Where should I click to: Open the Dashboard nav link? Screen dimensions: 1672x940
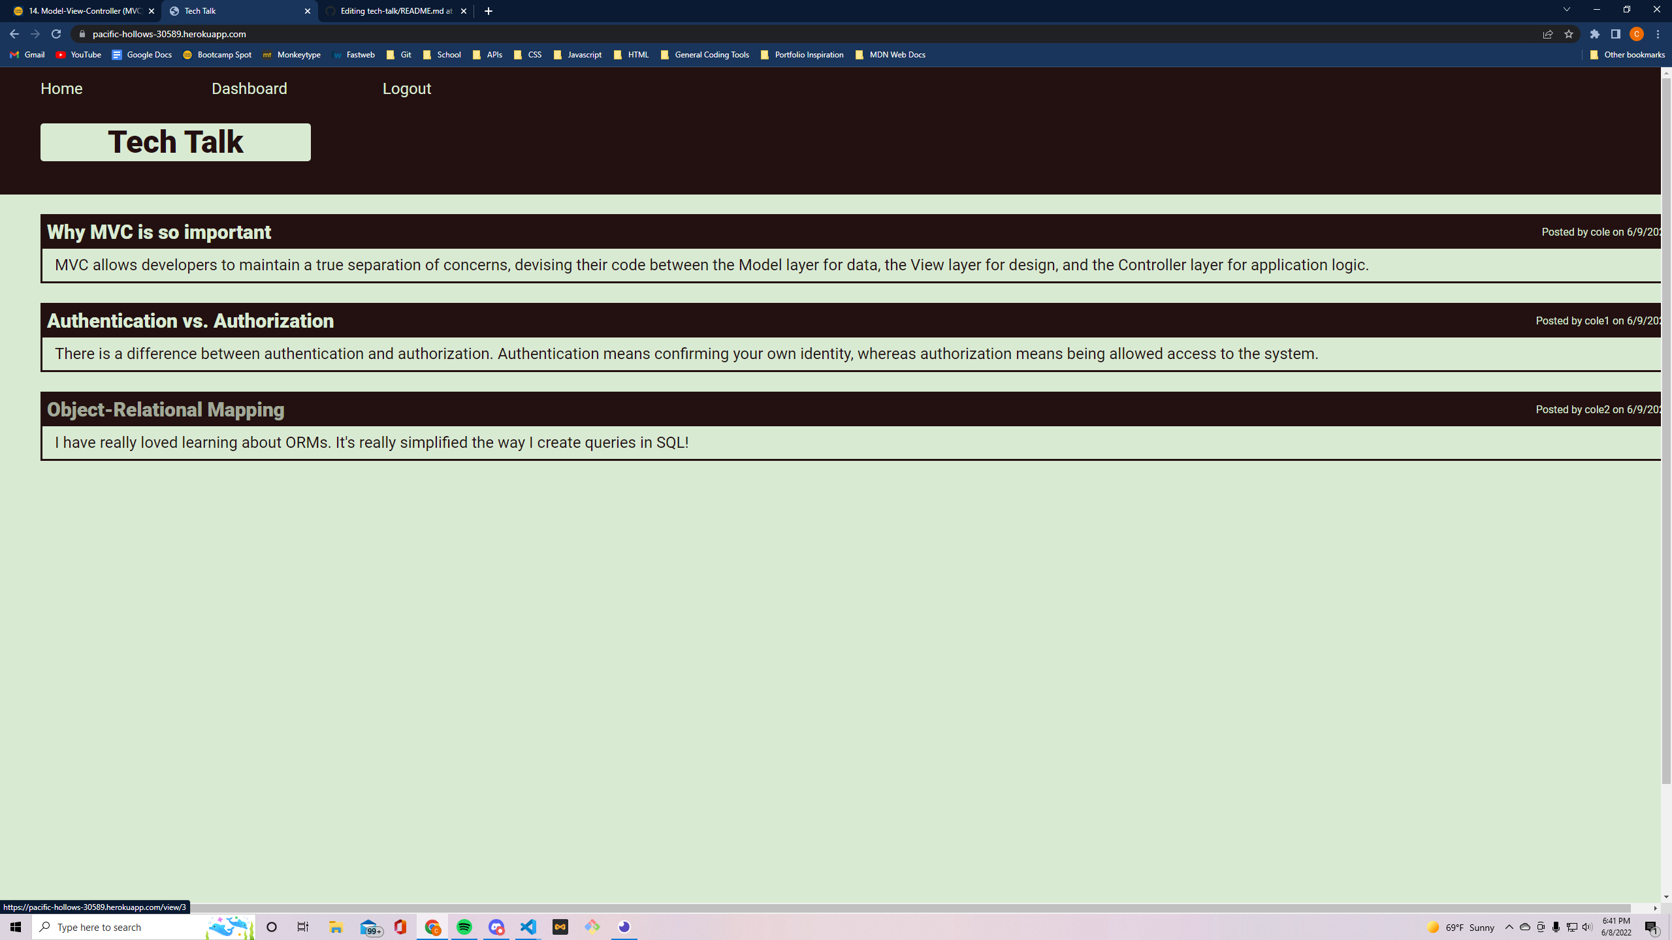pos(249,89)
